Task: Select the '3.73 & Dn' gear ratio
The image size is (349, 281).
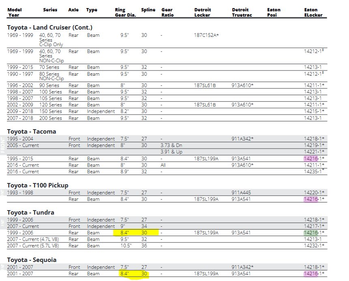Action: click(x=171, y=145)
